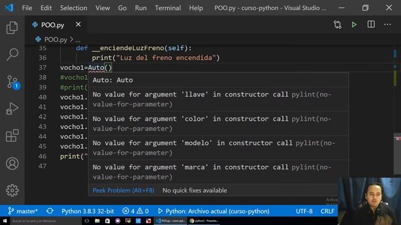Click the errors and warnings count in the status bar
401x225 pixels.
pyautogui.click(x=135, y=211)
